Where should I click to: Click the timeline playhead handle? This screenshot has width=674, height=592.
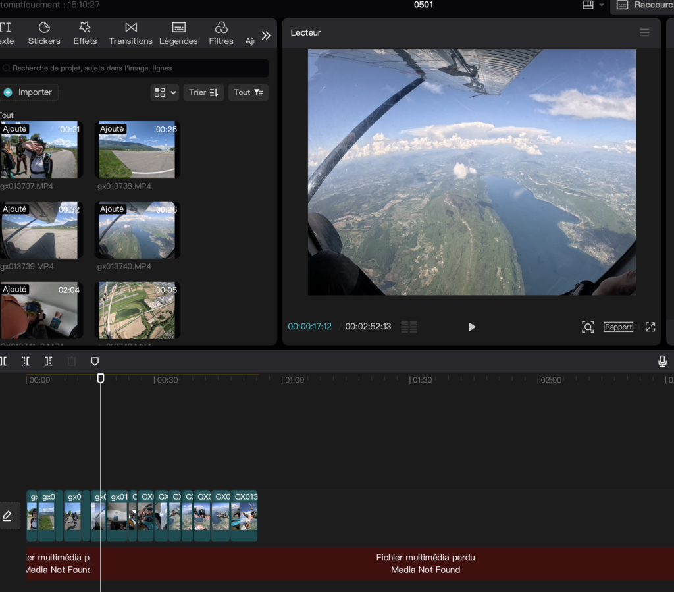(x=101, y=378)
